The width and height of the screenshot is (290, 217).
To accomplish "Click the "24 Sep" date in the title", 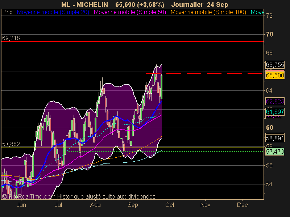I will 218,5.
